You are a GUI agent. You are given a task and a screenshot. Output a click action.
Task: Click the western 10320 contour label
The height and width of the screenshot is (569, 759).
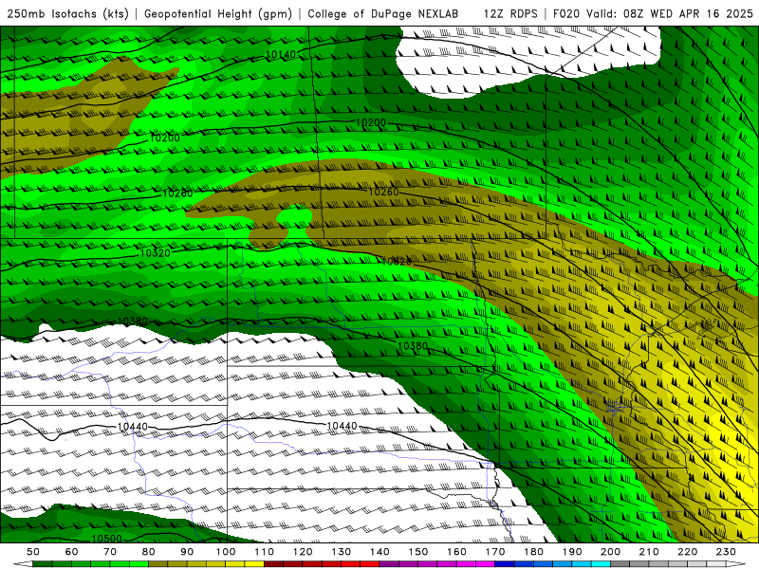155,253
